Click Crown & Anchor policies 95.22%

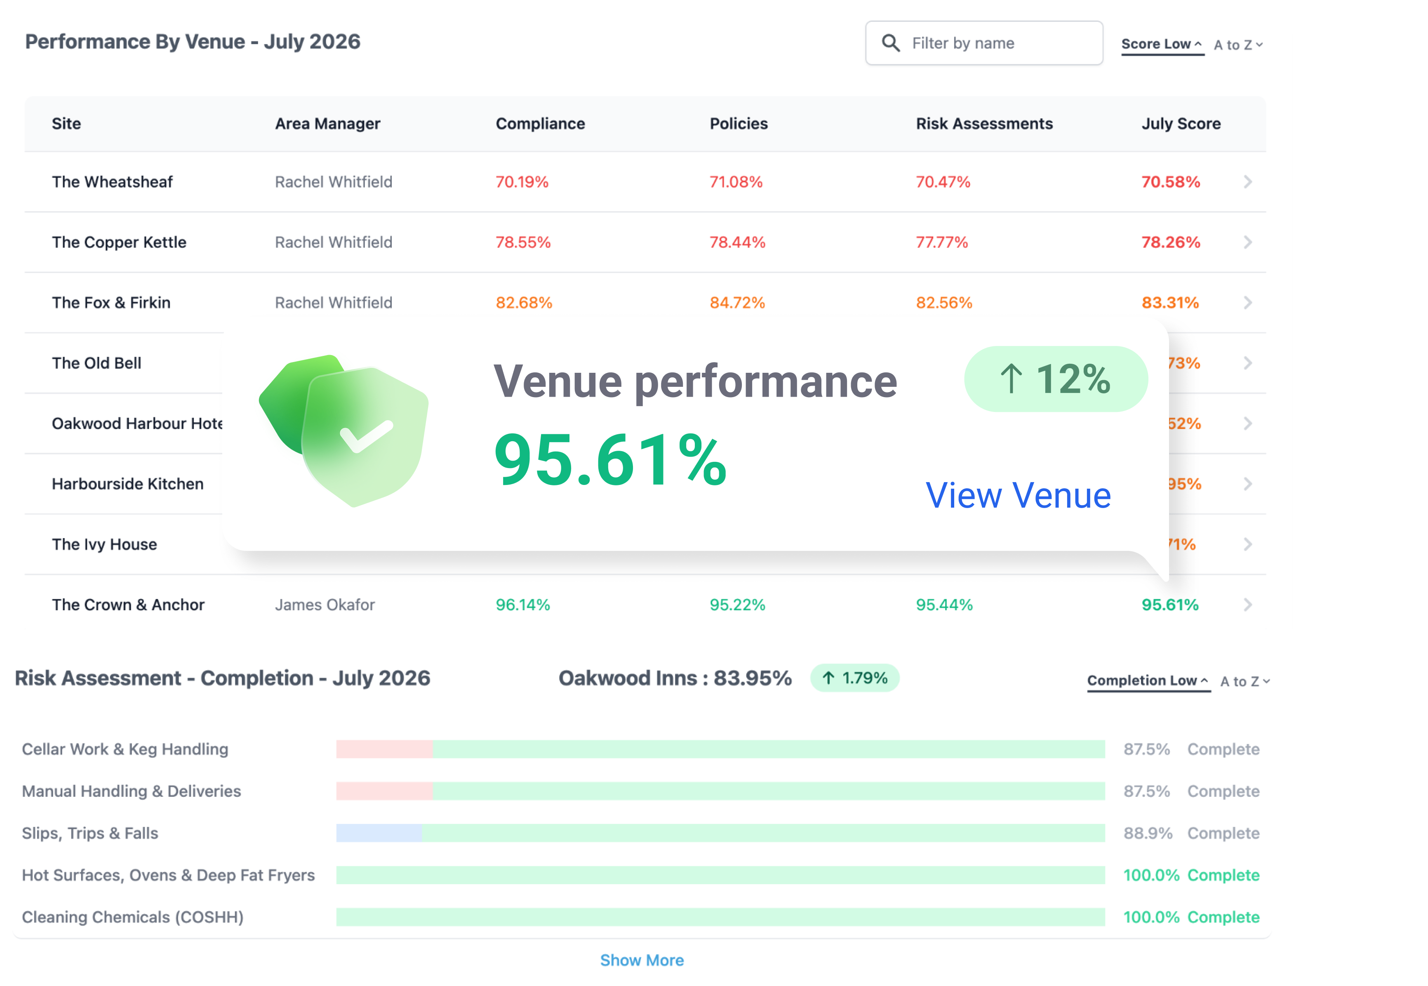(737, 605)
